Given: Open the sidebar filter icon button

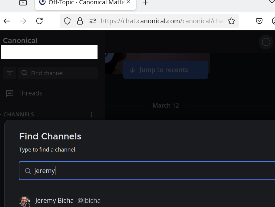Looking at the screenshot, I should 10,73.
